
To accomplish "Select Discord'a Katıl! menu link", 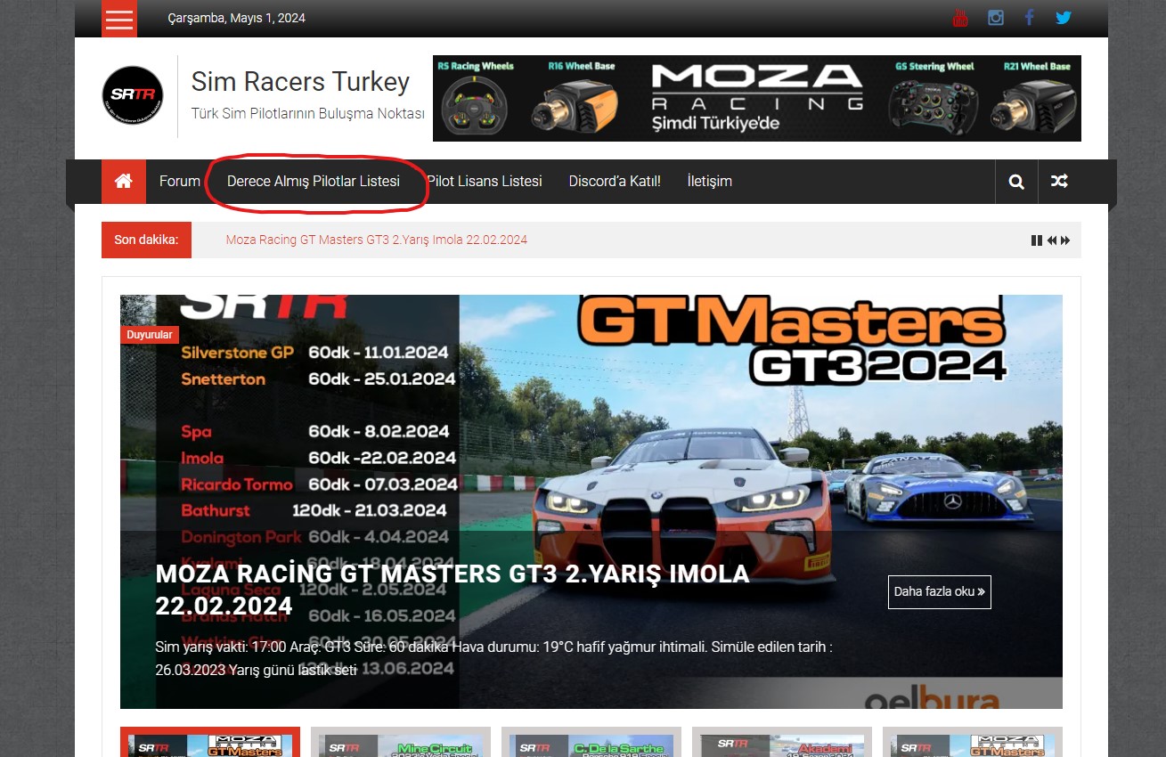I will [x=615, y=182].
